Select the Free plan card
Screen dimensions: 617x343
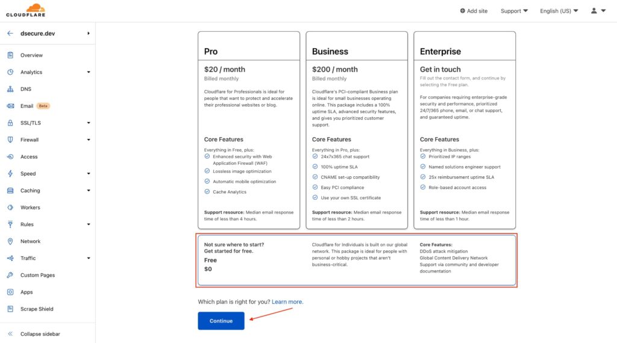pyautogui.click(x=357, y=260)
